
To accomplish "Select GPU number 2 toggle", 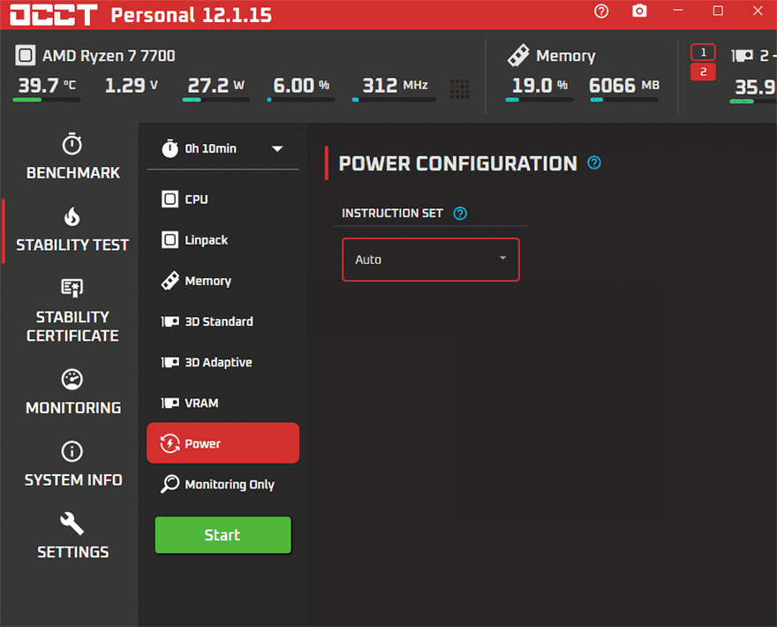I will 703,72.
